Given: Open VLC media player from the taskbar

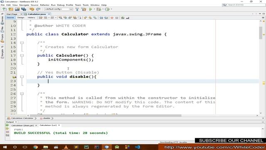Looking at the screenshot, I should [66, 147].
